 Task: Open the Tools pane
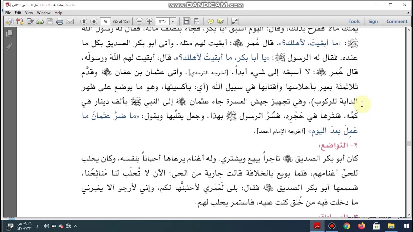(354, 21)
